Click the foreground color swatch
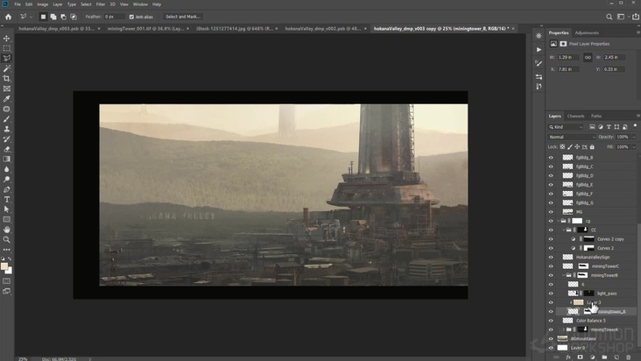641x361 pixels. click(x=4, y=266)
